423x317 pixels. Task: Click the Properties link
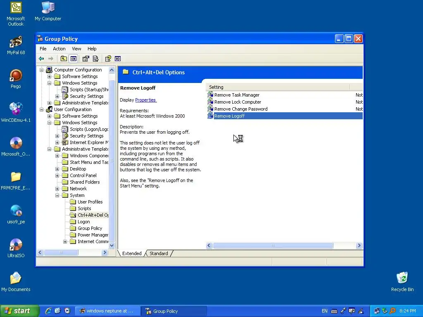pyautogui.click(x=145, y=100)
